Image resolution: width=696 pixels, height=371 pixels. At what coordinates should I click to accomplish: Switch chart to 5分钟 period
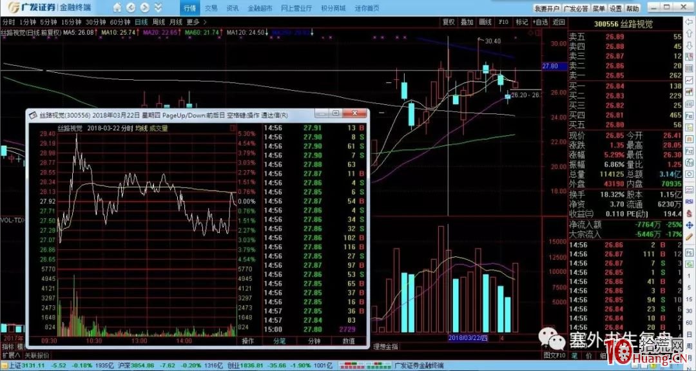coord(49,22)
